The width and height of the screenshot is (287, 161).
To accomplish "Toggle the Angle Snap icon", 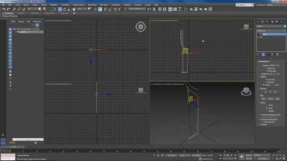I will (x=110, y=9).
